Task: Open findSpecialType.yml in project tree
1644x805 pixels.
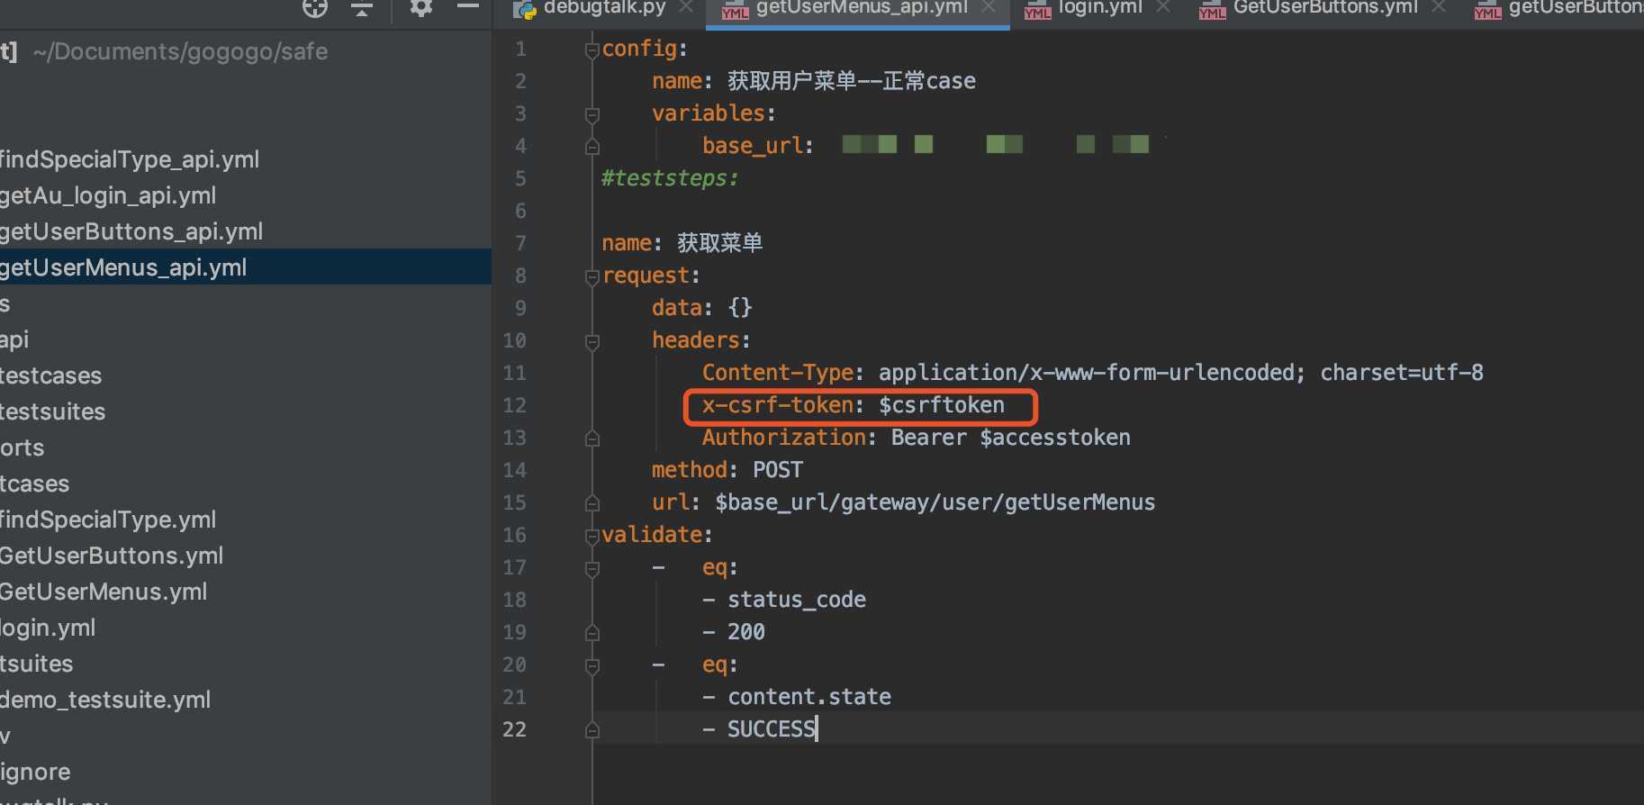Action: [x=108, y=520]
